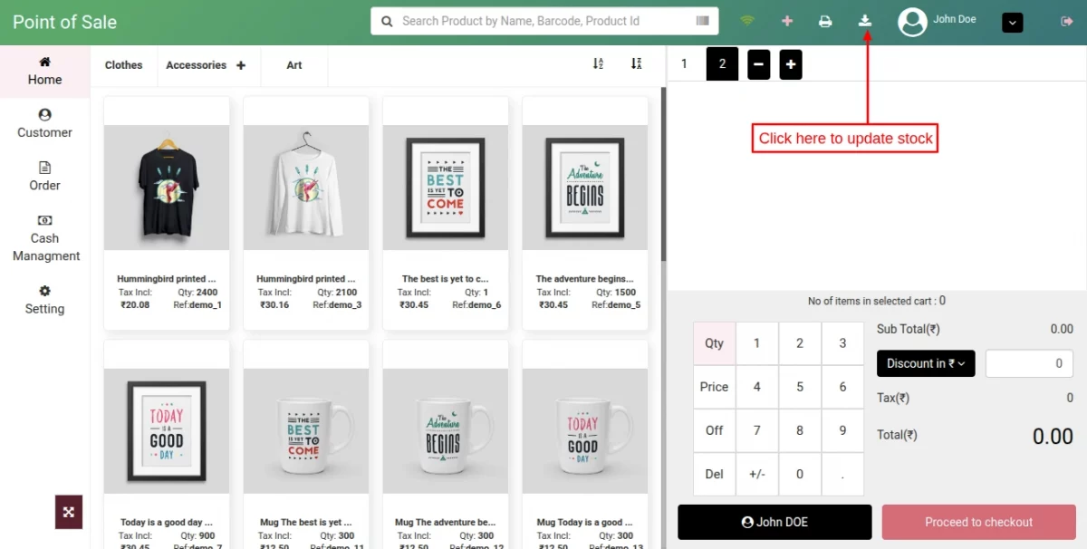Click the barcode scanner icon in search bar

[702, 20]
